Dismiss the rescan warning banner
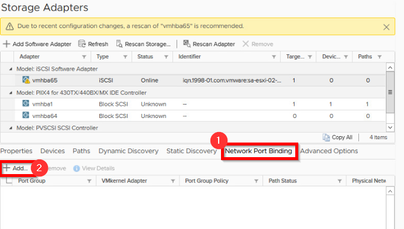 [x=386, y=27]
